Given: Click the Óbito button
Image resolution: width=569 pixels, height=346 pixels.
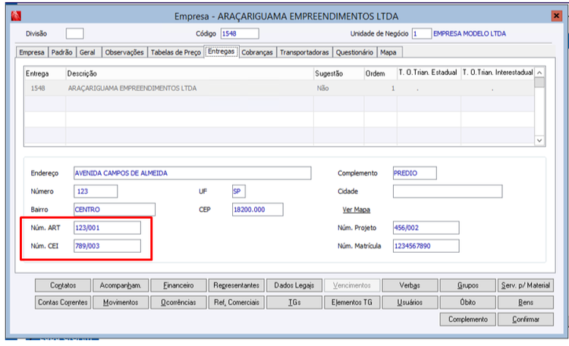Looking at the screenshot, I should point(468,302).
